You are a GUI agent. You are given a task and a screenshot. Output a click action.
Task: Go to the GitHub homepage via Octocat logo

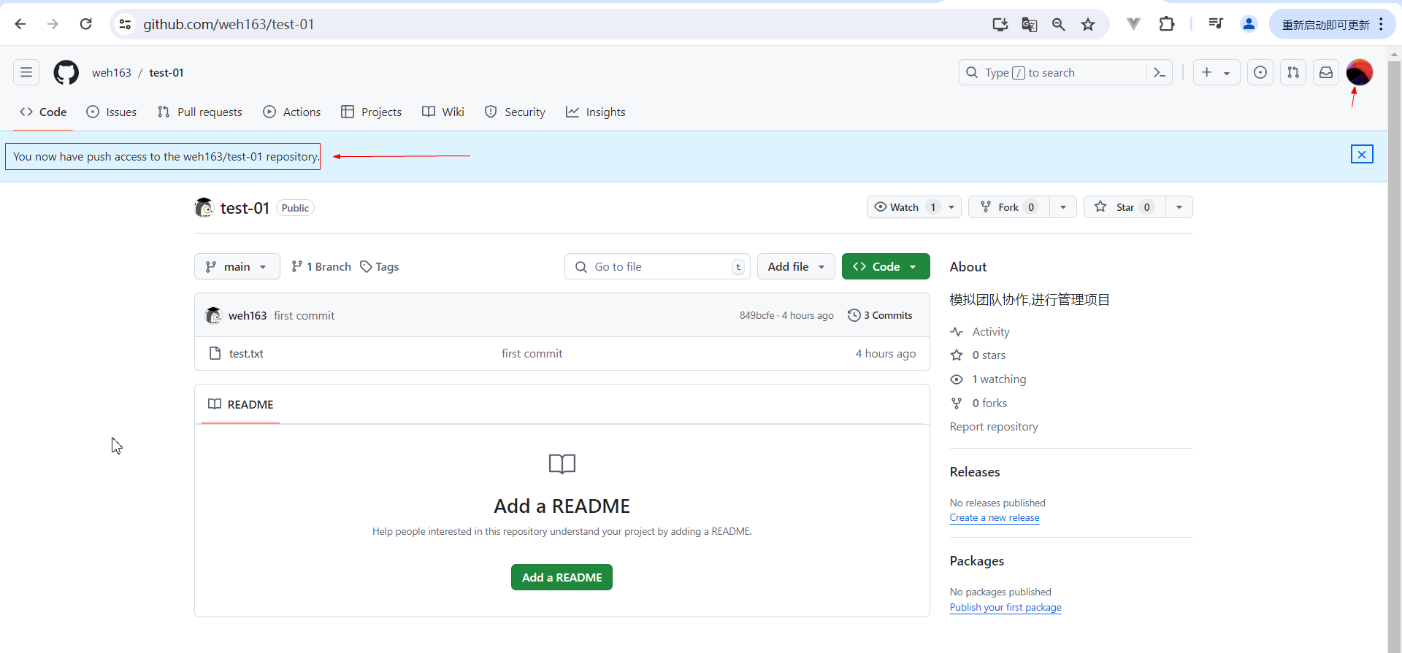click(x=66, y=72)
